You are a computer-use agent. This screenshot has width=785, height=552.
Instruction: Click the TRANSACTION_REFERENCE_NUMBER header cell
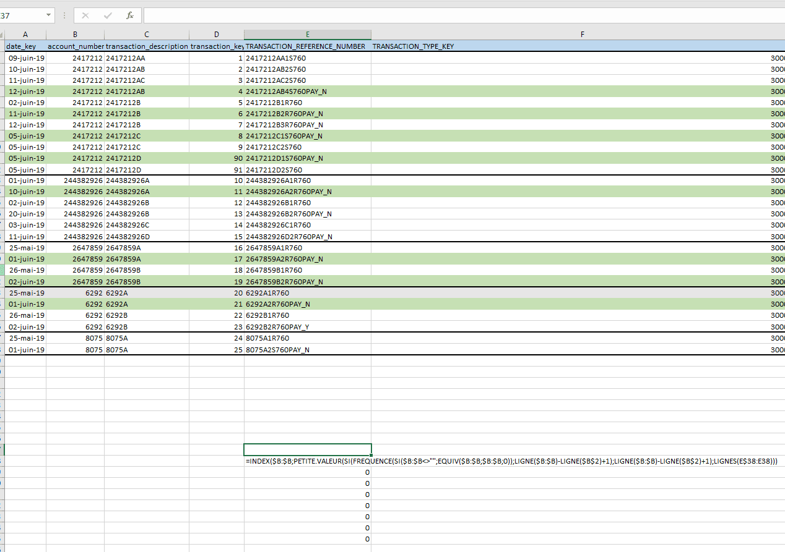click(x=306, y=46)
